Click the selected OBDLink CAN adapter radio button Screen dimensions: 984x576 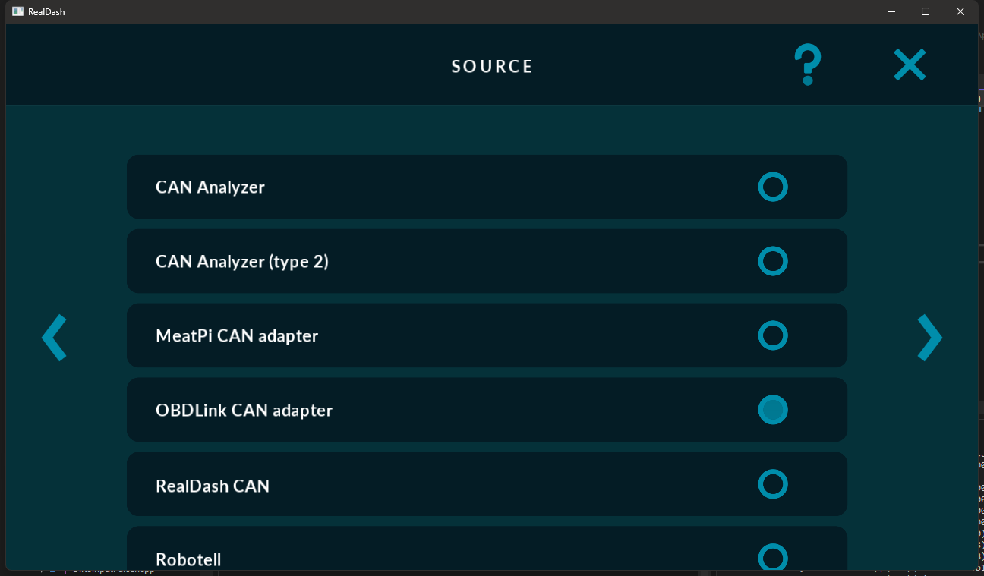(x=772, y=410)
